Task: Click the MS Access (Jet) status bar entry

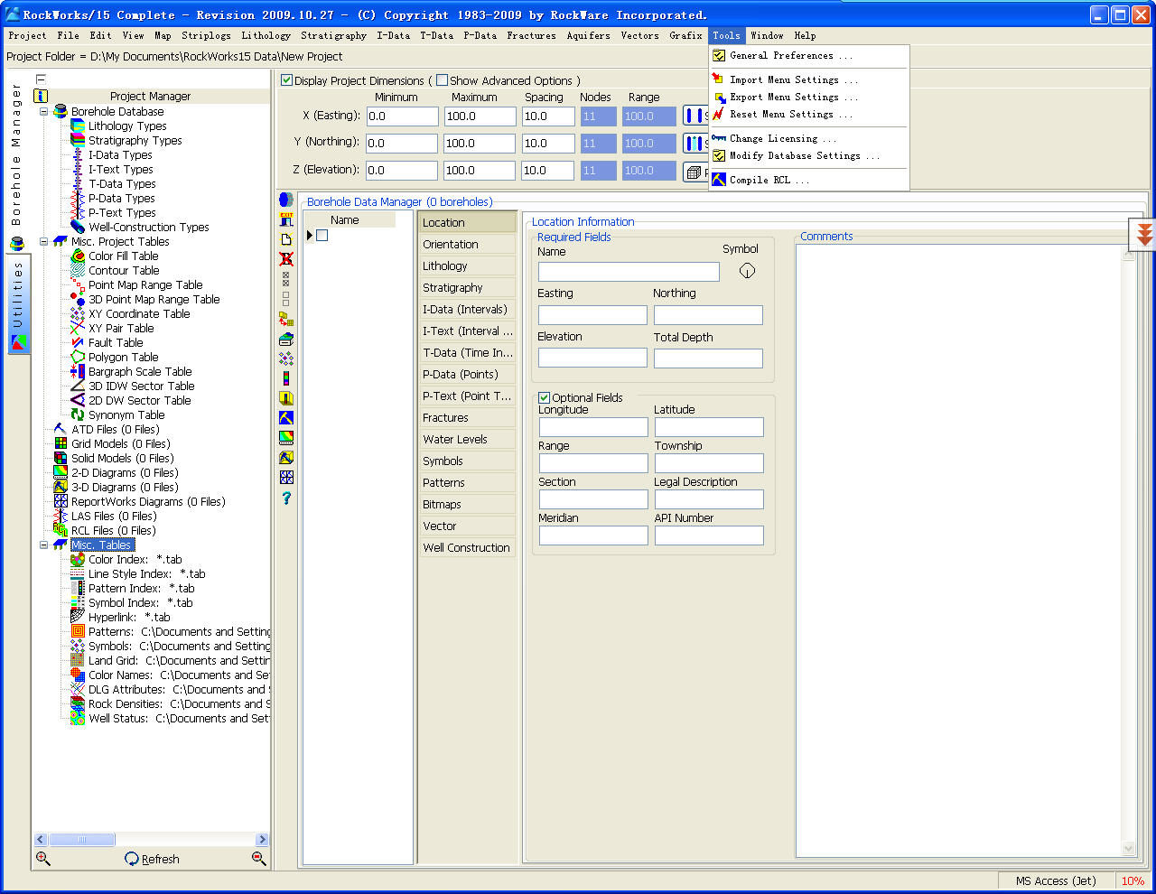Action: [x=1055, y=880]
